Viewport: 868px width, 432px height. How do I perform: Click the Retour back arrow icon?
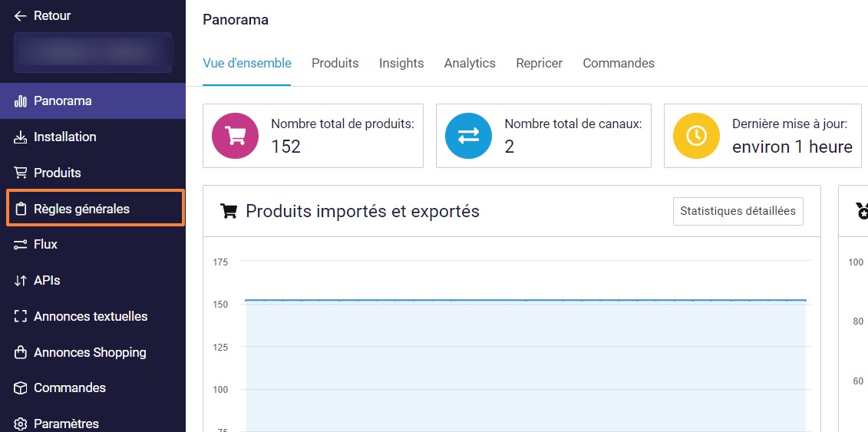[x=21, y=15]
